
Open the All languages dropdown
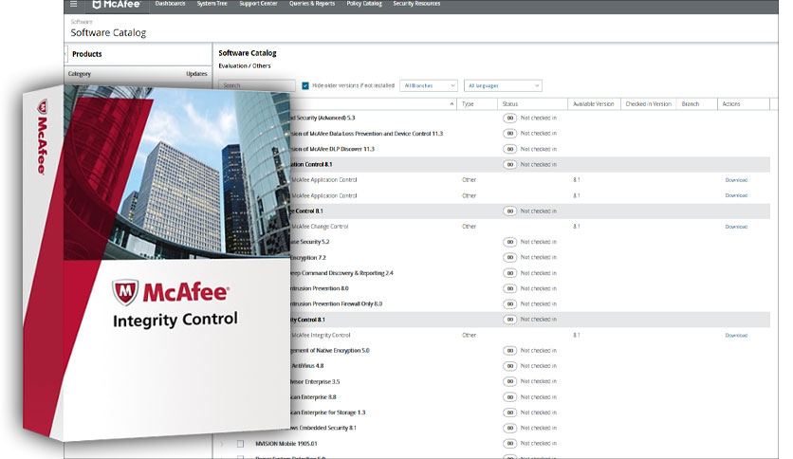[503, 86]
